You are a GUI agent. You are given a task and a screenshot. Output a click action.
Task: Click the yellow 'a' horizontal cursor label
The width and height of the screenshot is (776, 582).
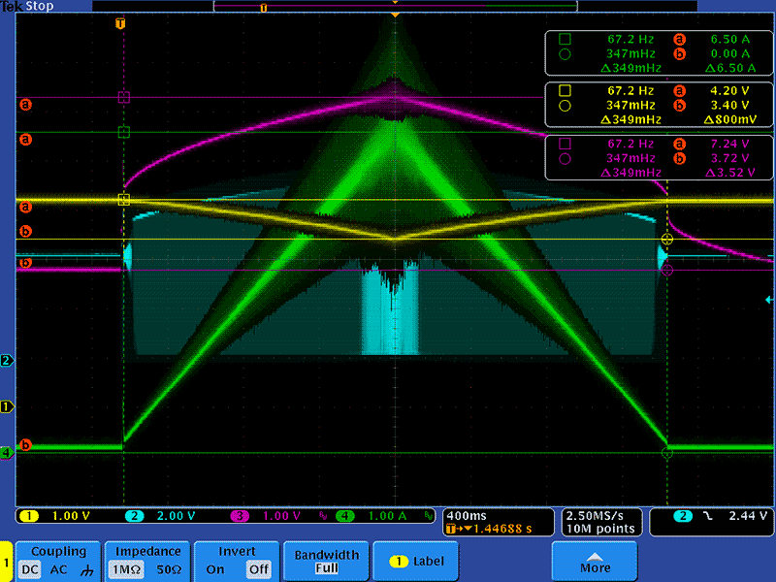pyautogui.click(x=25, y=207)
